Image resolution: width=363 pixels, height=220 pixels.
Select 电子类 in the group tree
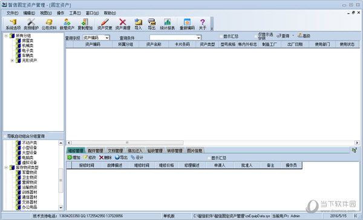click(x=28, y=51)
